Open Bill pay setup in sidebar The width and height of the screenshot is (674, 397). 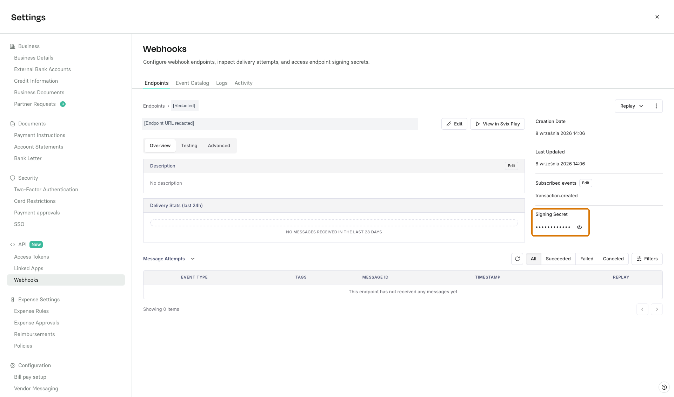click(30, 377)
